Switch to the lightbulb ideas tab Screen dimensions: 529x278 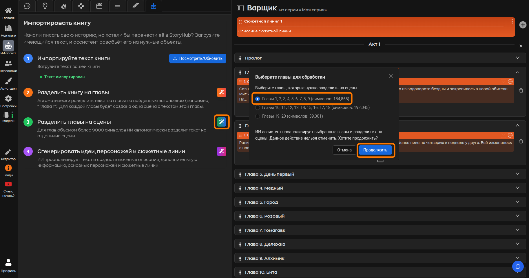tap(45, 6)
